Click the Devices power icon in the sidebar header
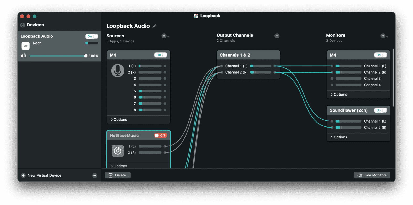The height and width of the screenshot is (205, 413). (23, 25)
